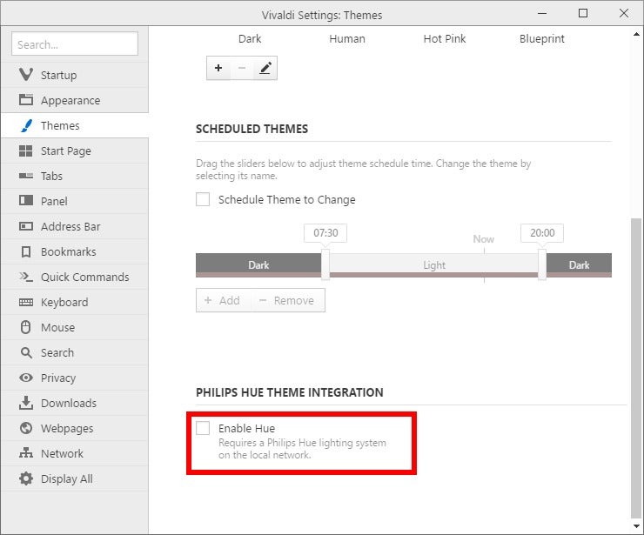Tick the Enable Hue checkbox
Viewport: 644px width, 535px height.
point(203,428)
